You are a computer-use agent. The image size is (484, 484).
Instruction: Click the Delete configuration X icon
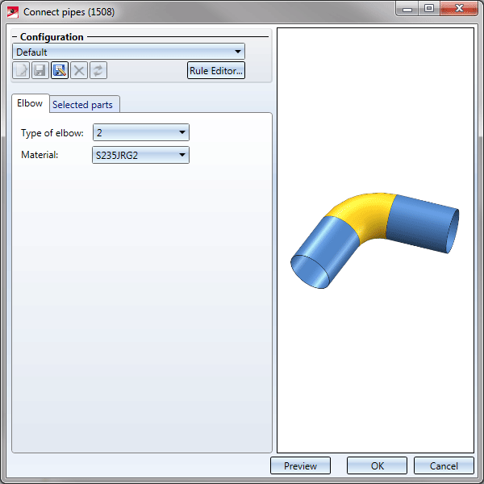79,70
